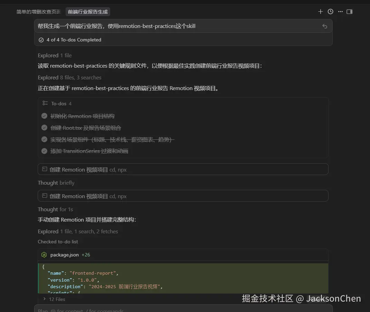370x312 pixels.
Task: Expand the Thought for 1s section
Action: coord(55,209)
